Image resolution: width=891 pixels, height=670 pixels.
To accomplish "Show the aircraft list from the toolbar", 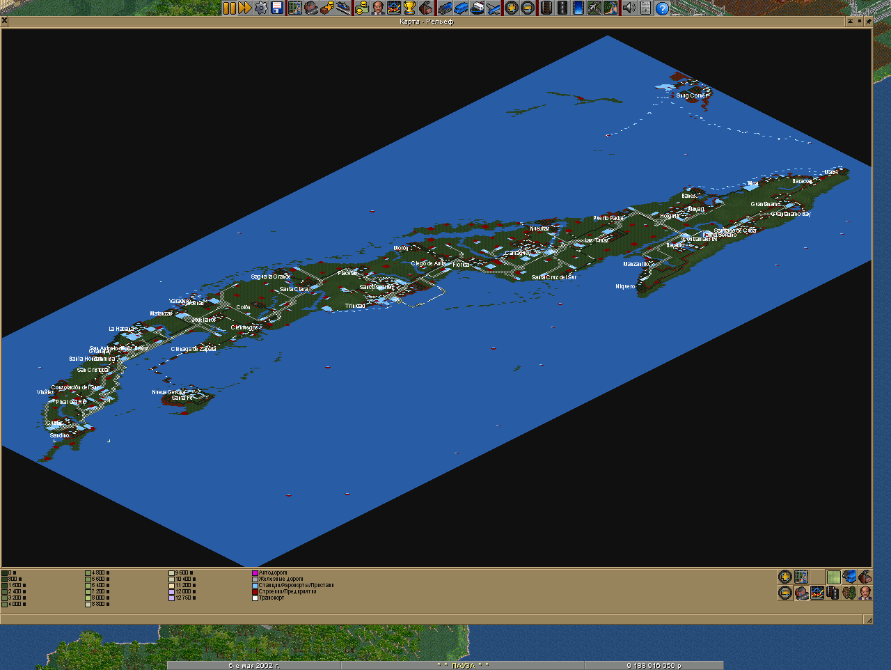I will tap(493, 8).
